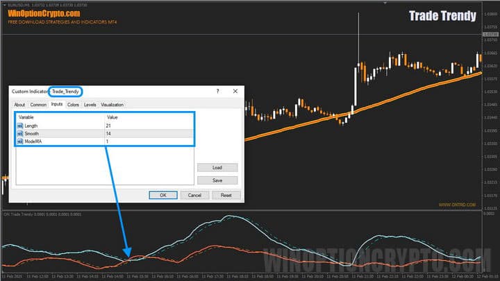Click the Save button

tap(217, 180)
